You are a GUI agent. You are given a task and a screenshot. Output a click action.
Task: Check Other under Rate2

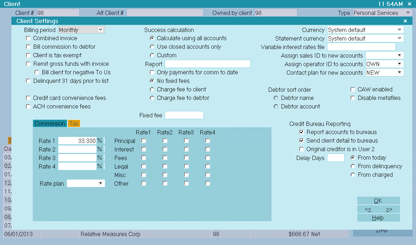tap(165, 183)
